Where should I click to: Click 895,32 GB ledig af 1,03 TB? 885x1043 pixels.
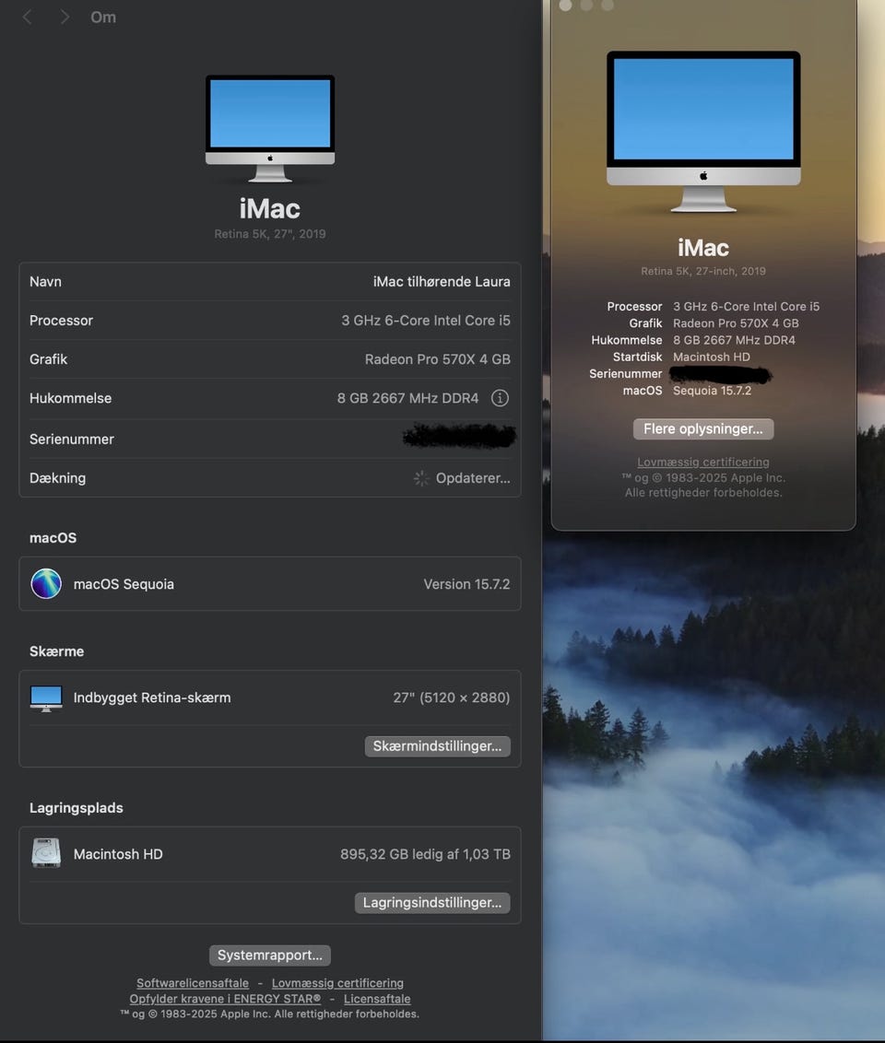point(425,854)
